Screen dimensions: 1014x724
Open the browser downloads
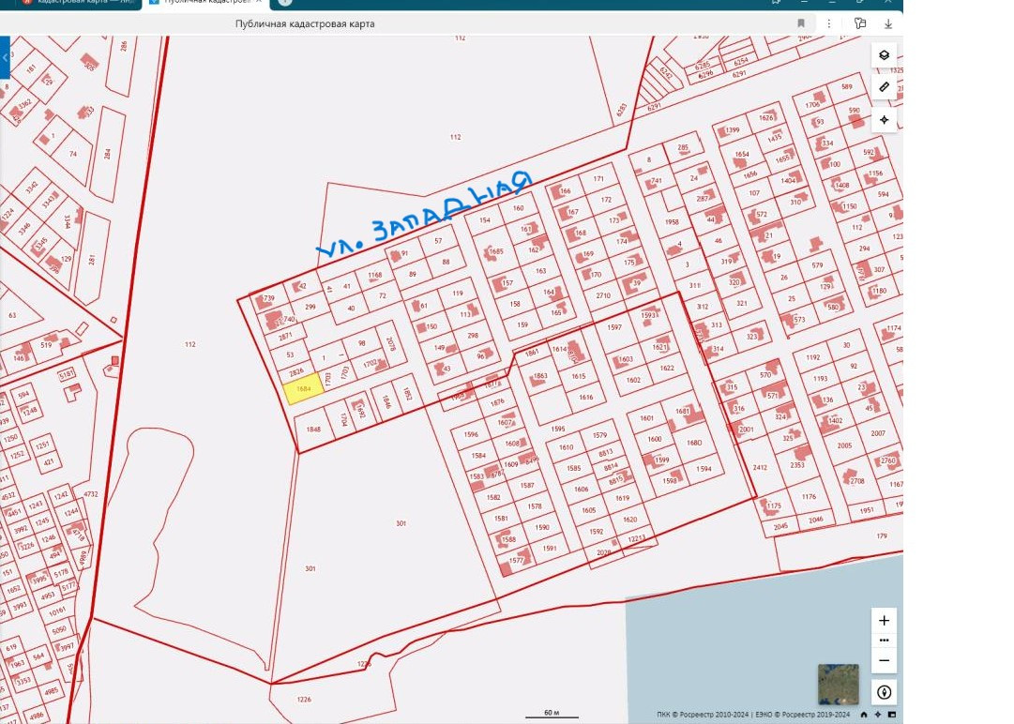(x=888, y=23)
